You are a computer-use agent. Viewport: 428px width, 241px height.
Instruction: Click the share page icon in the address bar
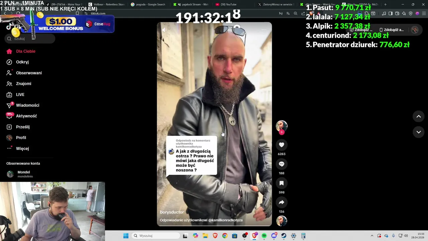click(x=303, y=13)
